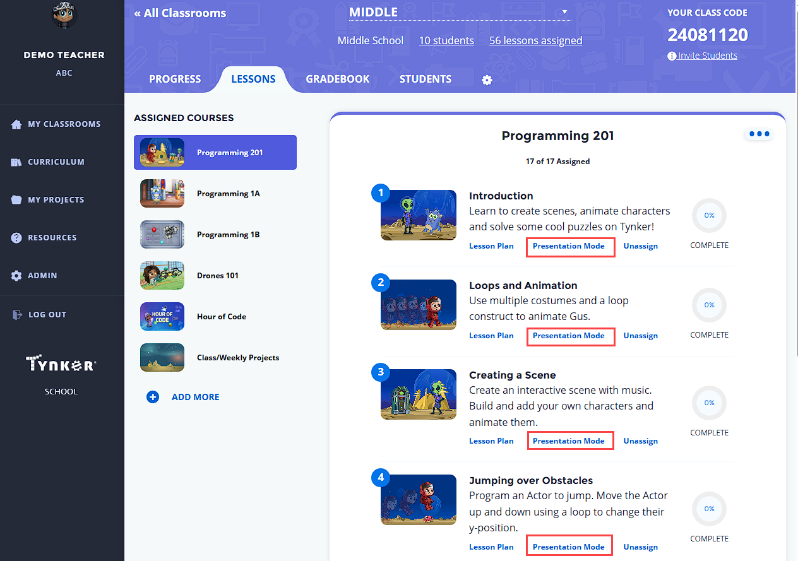This screenshot has width=798, height=561.
Task: Click lesson number 2 badge
Action: point(381,283)
